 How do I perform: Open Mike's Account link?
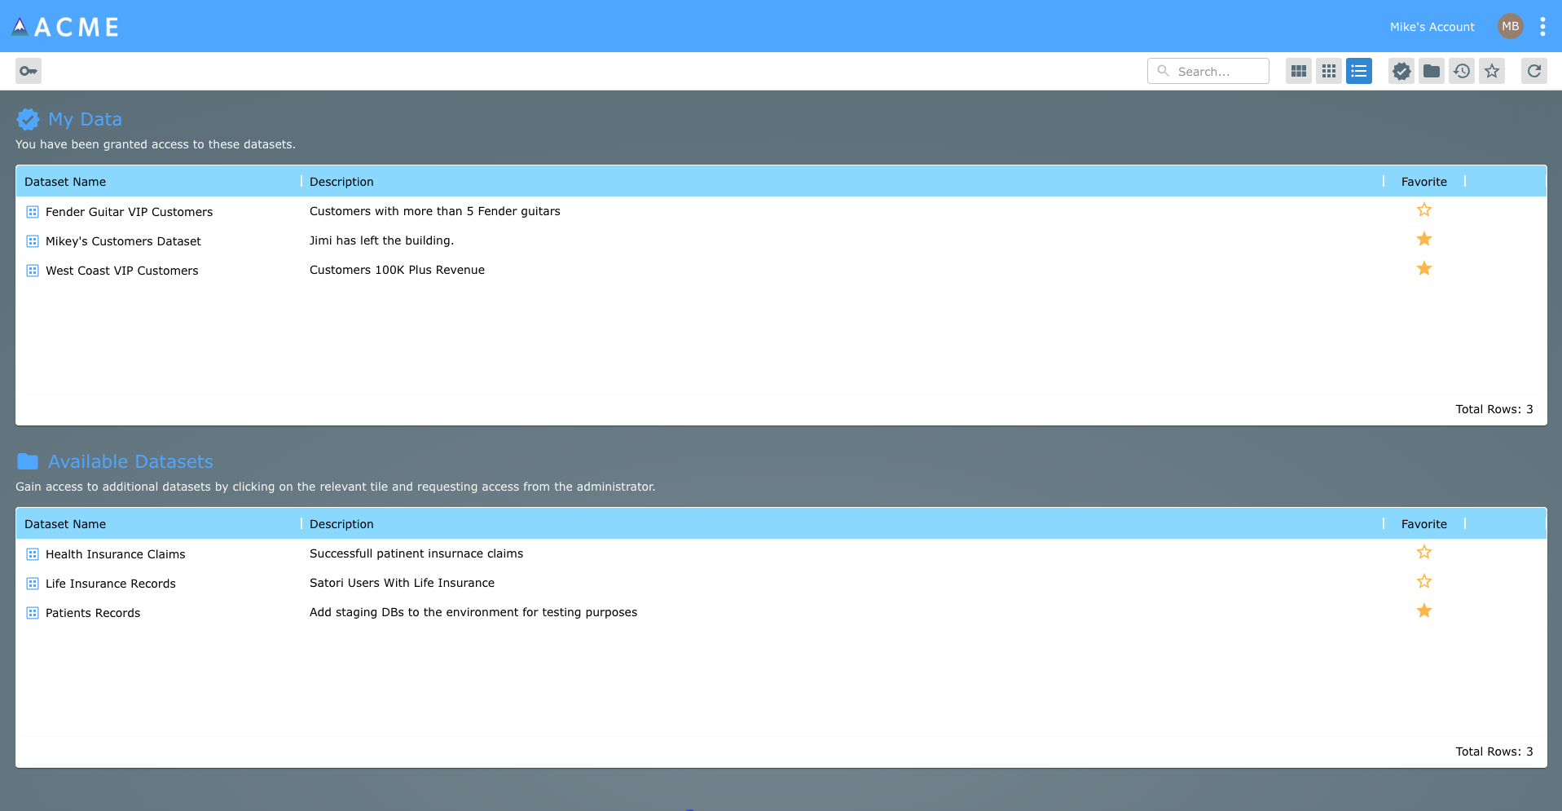(x=1432, y=27)
